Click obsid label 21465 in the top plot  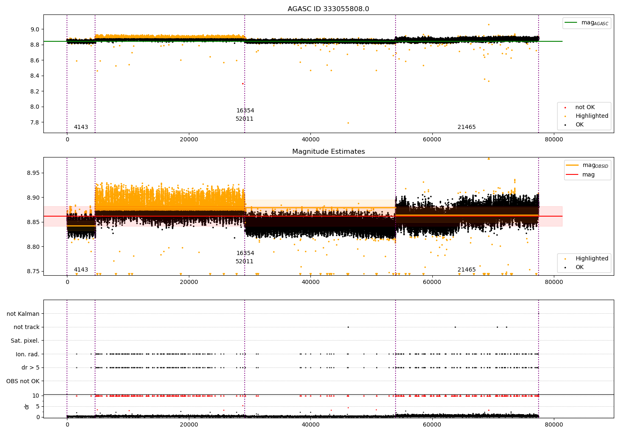click(467, 127)
